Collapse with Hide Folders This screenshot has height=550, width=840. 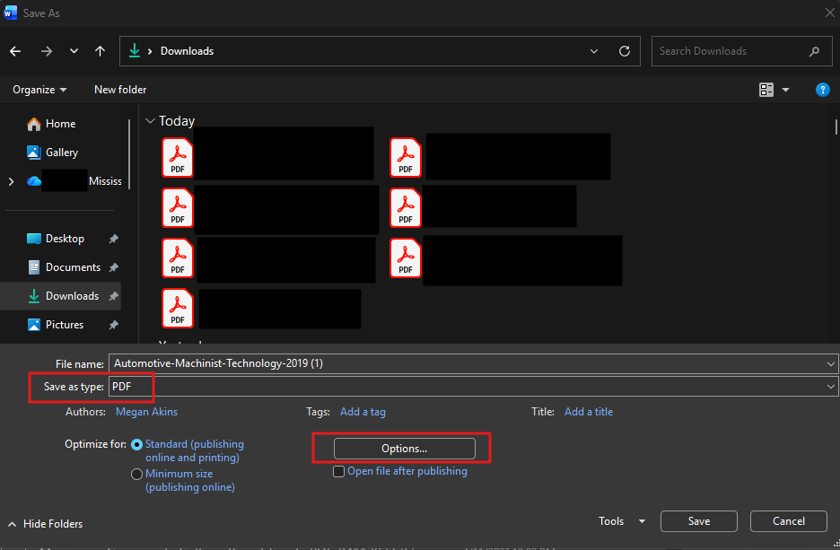point(46,524)
